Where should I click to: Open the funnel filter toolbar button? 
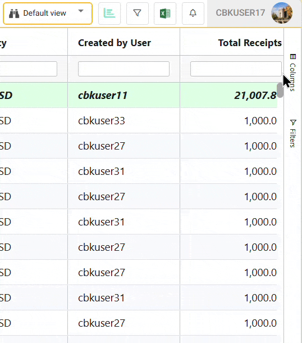[x=138, y=13]
